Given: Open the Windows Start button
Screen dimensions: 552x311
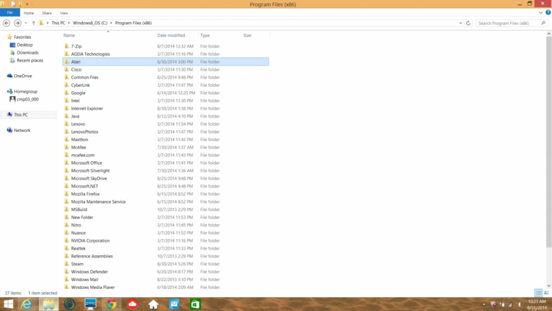Looking at the screenshot, I should (x=8, y=304).
